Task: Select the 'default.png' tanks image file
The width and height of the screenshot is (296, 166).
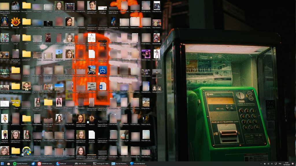Action: (92, 88)
